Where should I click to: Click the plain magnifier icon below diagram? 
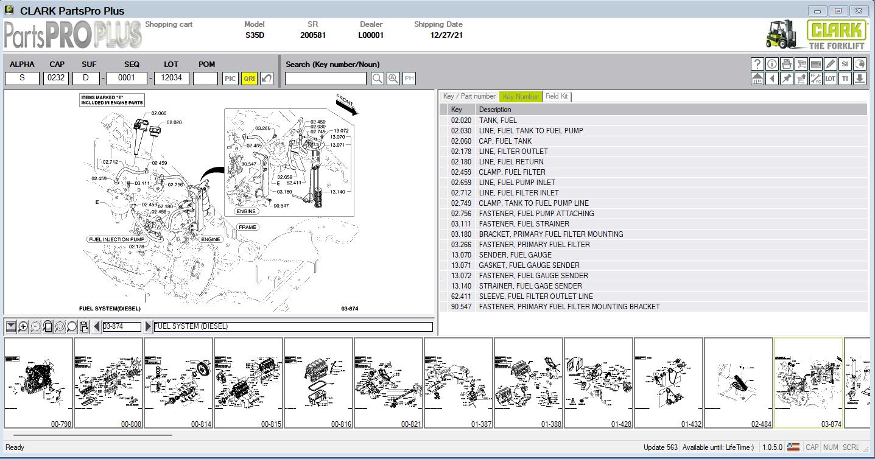click(72, 327)
